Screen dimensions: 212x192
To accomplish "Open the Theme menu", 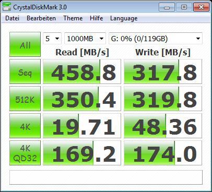I will click(x=73, y=18).
